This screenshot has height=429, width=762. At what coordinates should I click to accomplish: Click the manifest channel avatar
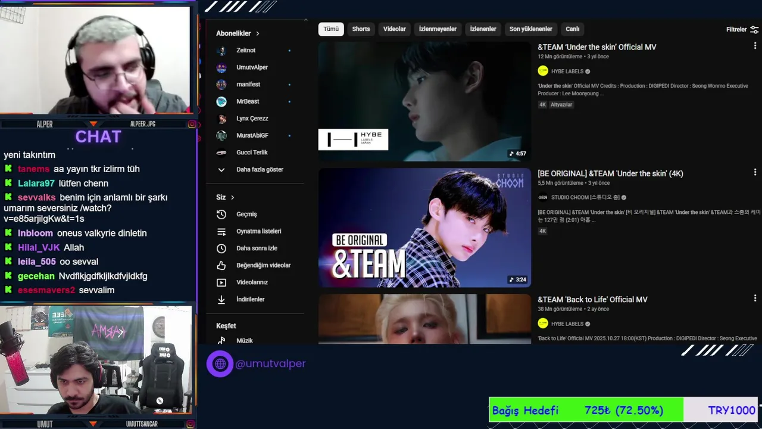click(221, 85)
